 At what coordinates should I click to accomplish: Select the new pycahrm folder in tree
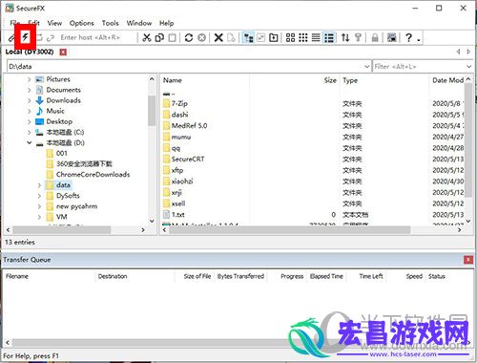pyautogui.click(x=76, y=206)
